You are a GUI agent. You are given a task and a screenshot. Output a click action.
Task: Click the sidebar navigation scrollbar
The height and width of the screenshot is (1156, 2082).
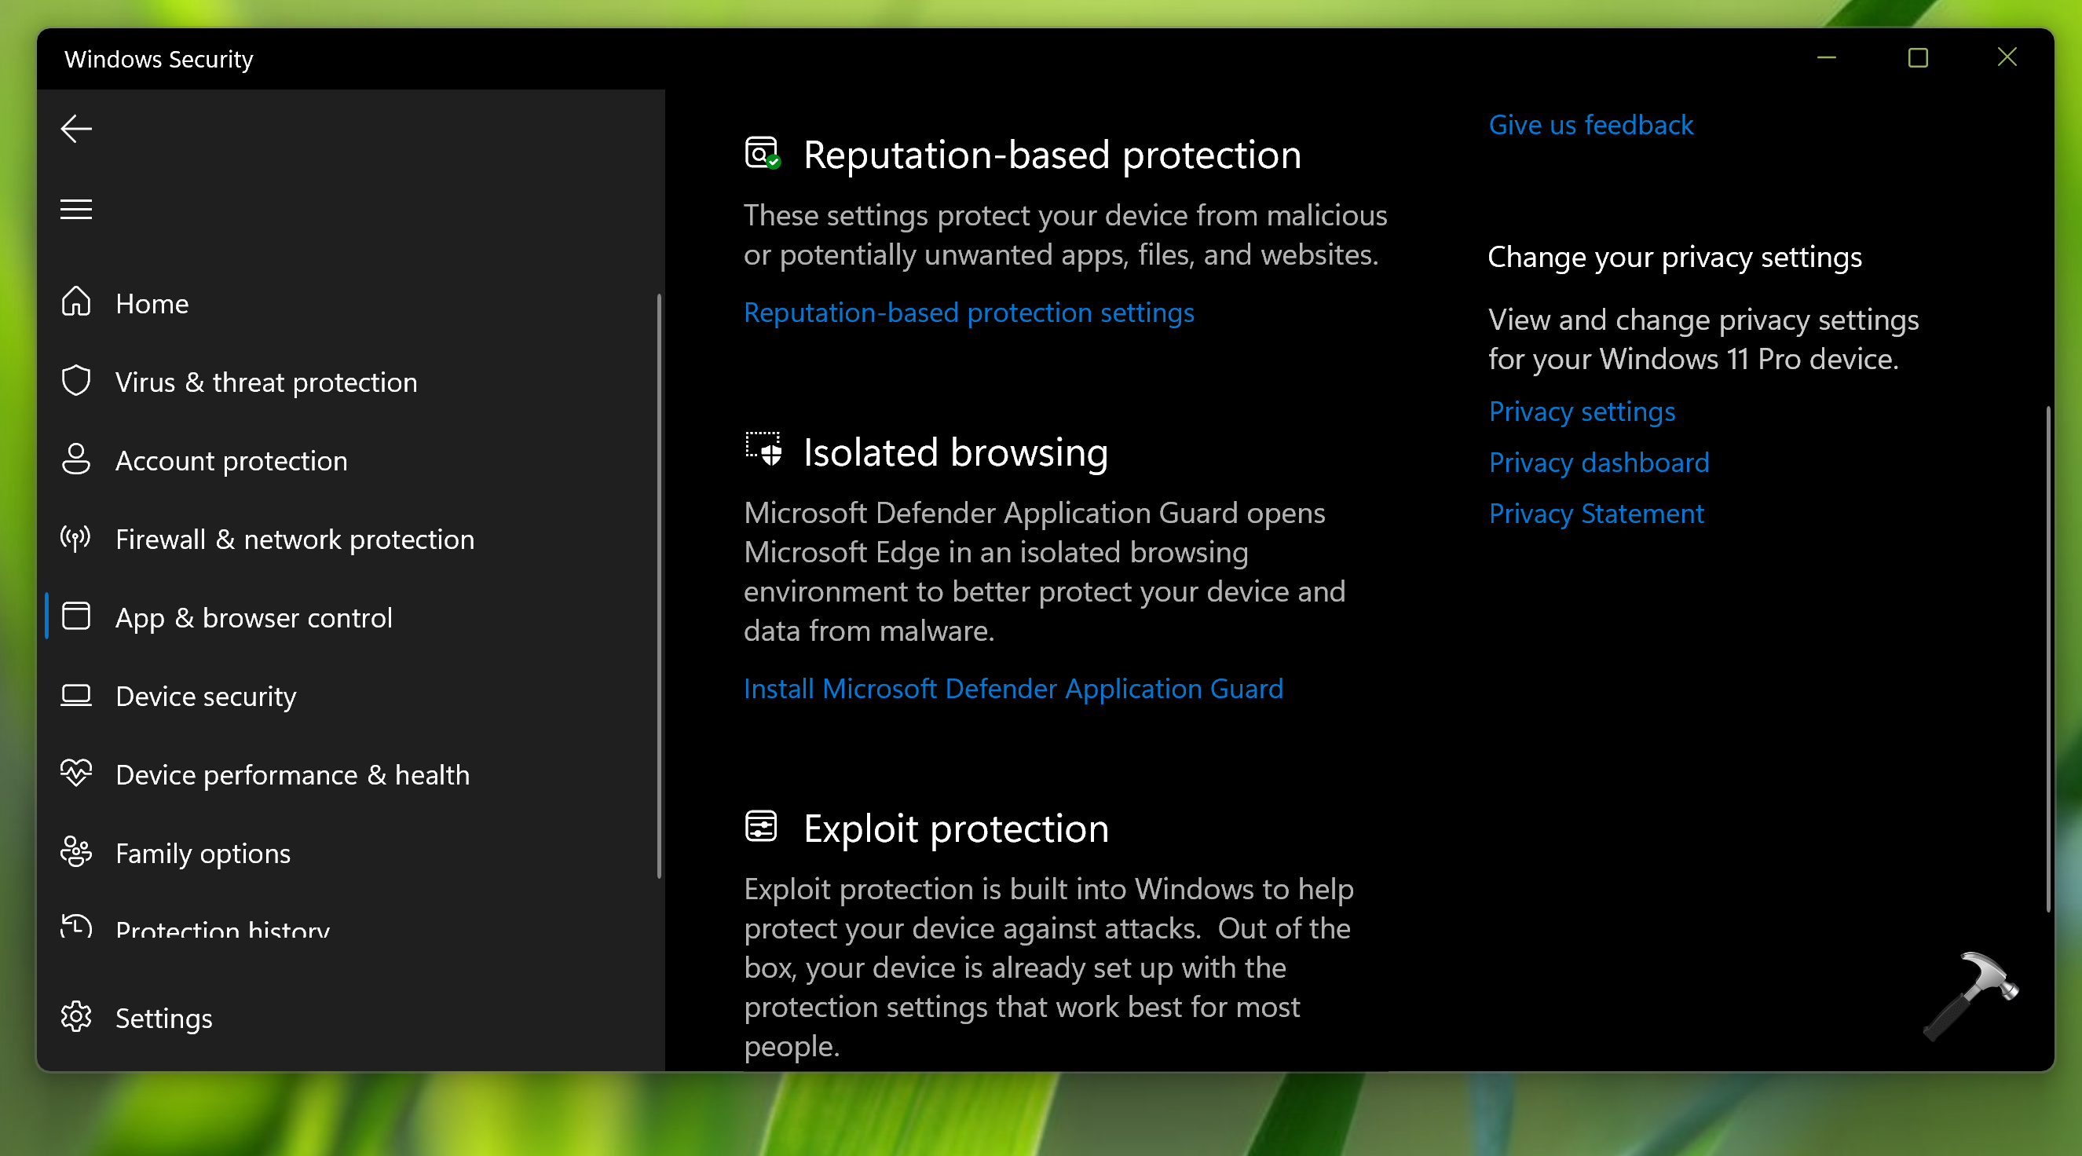click(x=660, y=586)
